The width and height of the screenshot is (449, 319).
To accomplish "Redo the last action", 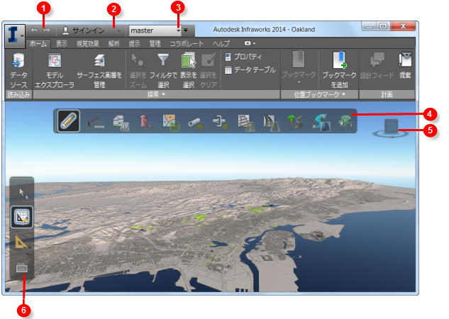I will [47, 30].
